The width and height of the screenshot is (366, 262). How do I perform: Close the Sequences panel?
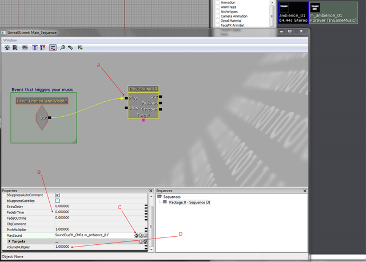tap(305, 190)
